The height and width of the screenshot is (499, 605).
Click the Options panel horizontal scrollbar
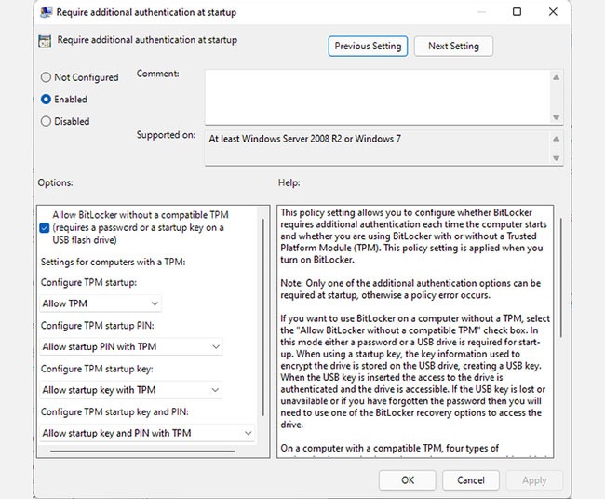(x=142, y=451)
